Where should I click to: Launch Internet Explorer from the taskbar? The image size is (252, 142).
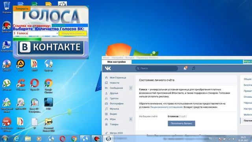tap(16, 138)
